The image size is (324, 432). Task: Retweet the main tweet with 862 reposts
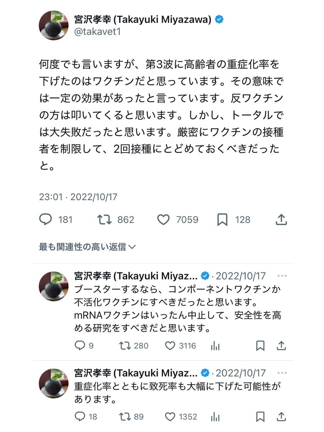[x=105, y=219]
